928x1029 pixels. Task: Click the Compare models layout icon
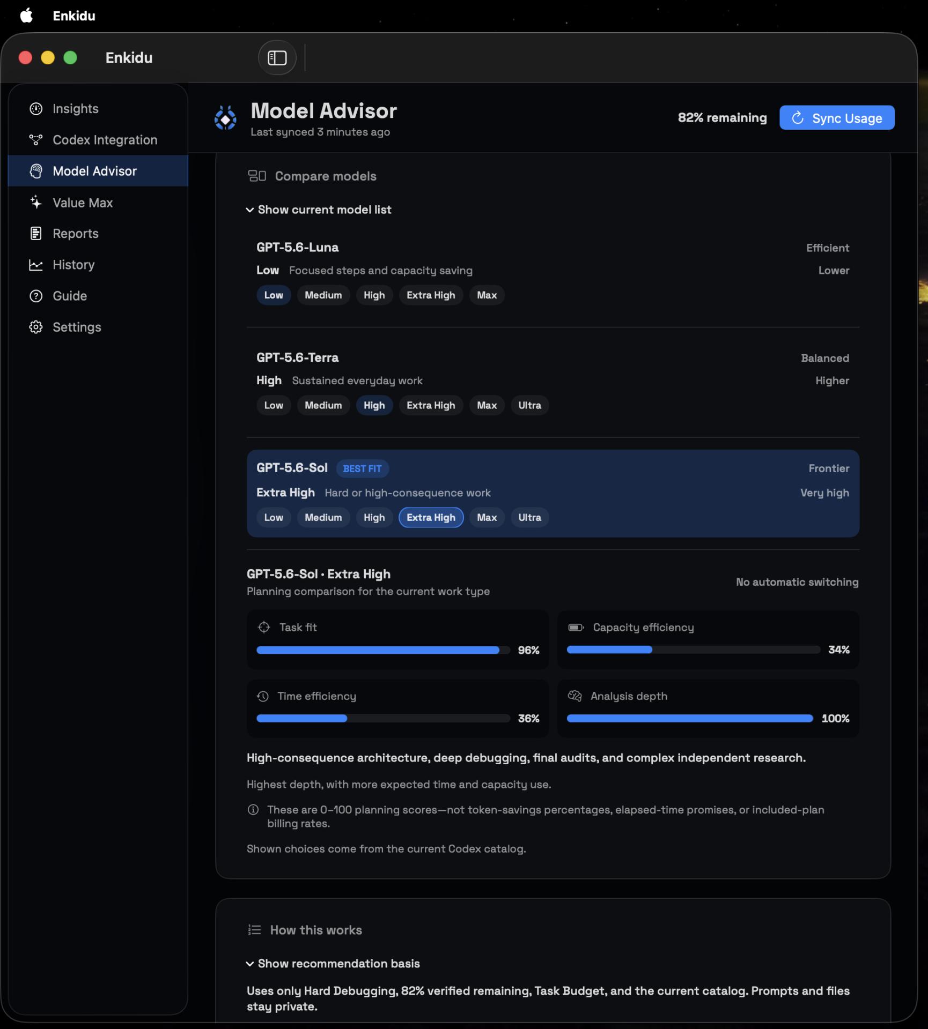coord(257,176)
